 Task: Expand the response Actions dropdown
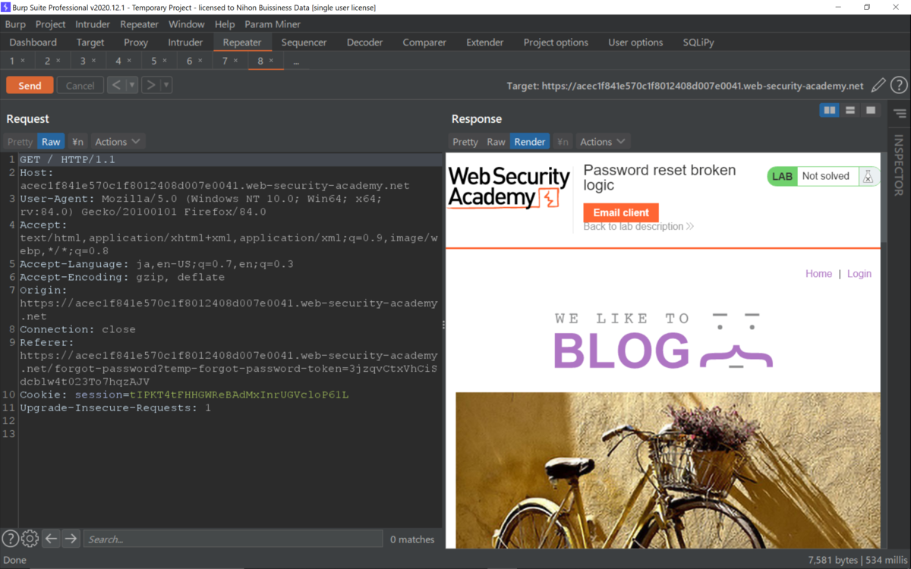point(603,142)
